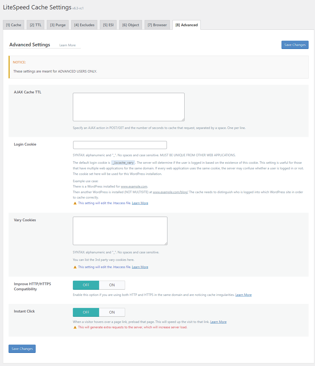Open Learn More link for Instant Click
This screenshot has height=366, width=315.
[x=218, y=322]
